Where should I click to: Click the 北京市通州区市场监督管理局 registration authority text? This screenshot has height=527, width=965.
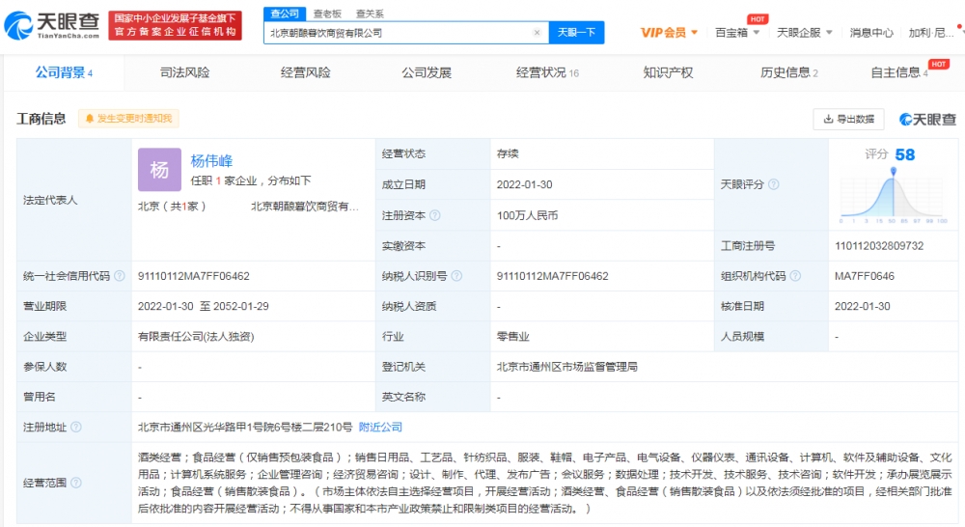[x=566, y=367]
